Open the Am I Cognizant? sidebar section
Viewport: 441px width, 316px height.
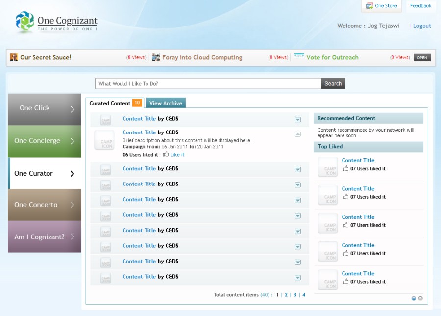[x=45, y=237]
